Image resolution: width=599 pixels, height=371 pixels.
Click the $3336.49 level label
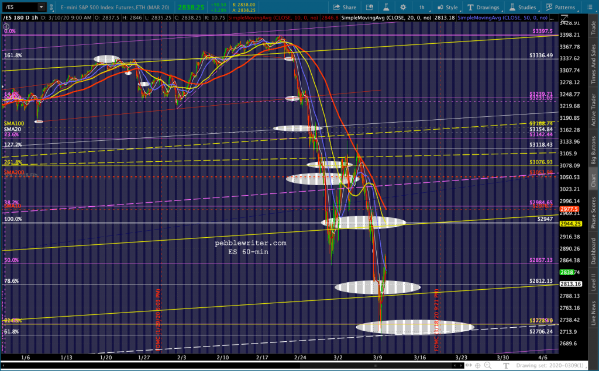point(541,56)
